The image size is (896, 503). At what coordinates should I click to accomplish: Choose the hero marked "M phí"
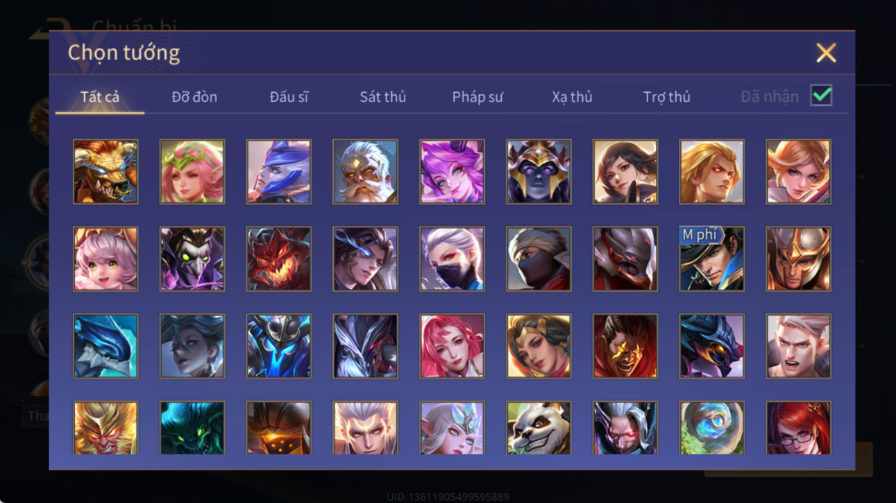[711, 258]
